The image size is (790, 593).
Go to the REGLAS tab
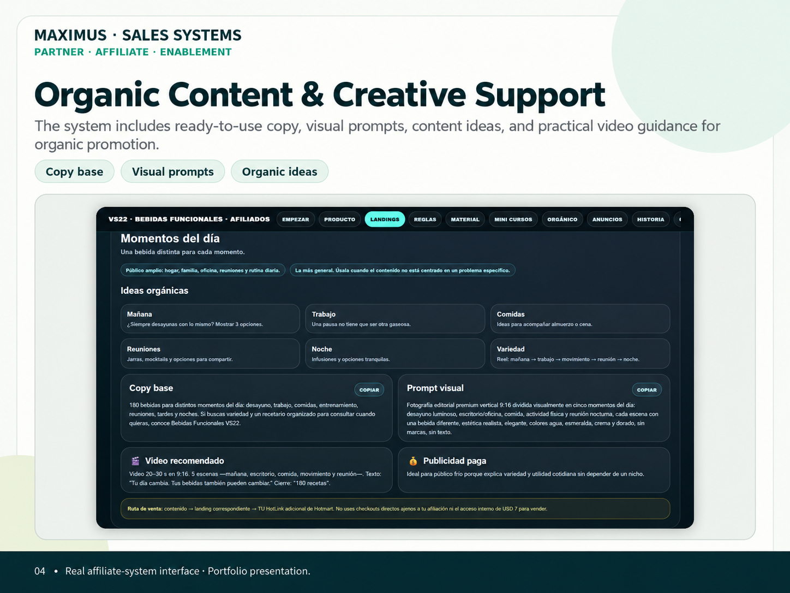(425, 220)
